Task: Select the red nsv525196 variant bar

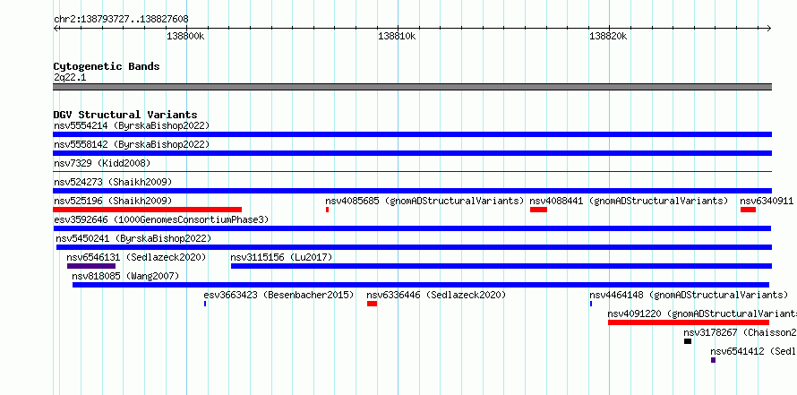Action: coord(148,210)
